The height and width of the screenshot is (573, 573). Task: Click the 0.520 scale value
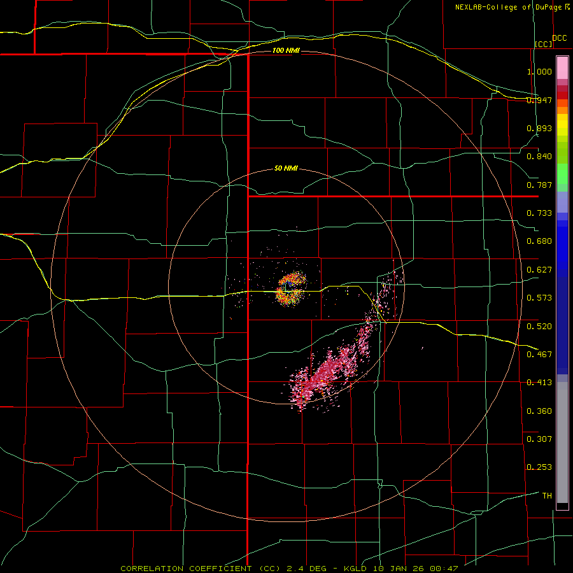pos(539,327)
